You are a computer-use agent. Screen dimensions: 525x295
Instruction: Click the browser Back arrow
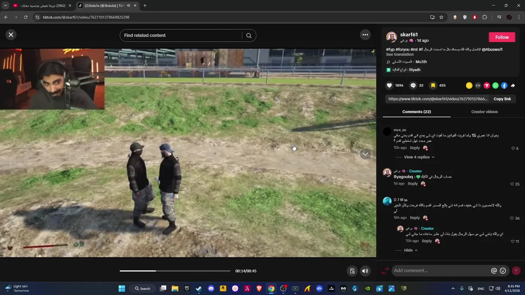click(6, 17)
